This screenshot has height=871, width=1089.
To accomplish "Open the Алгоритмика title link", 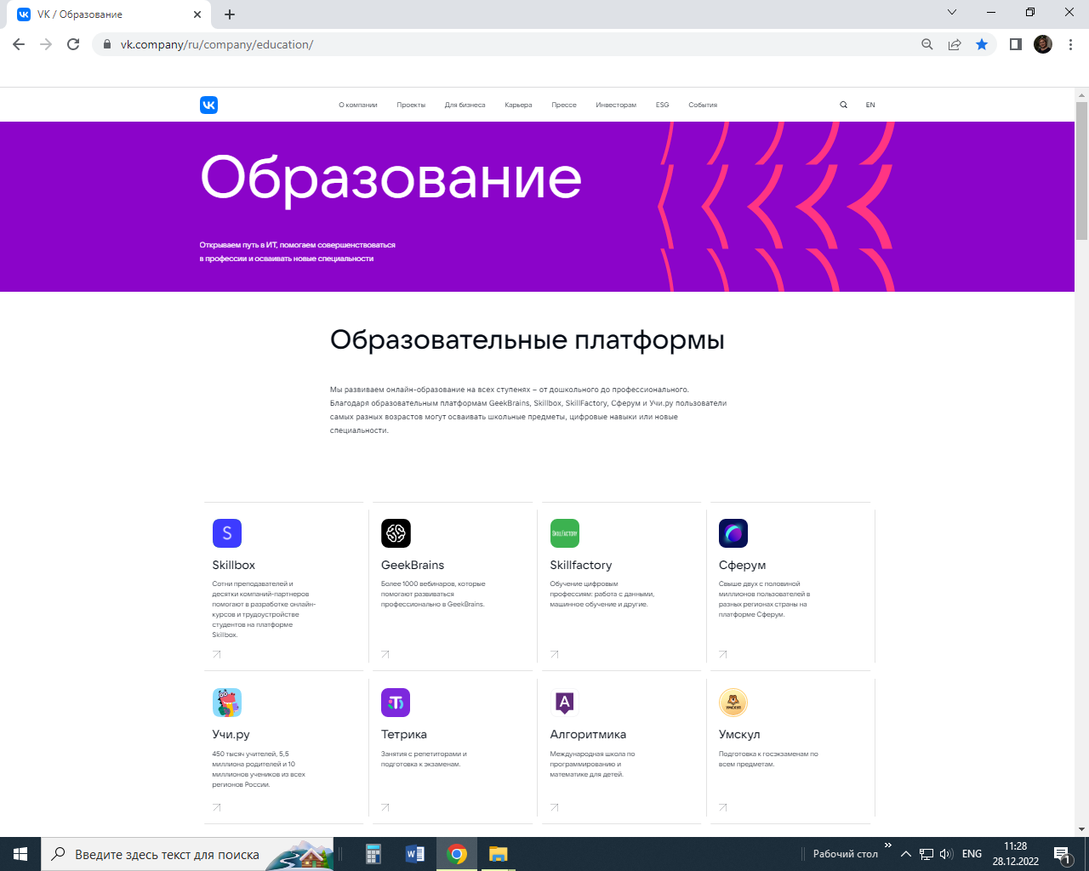I will click(x=588, y=734).
